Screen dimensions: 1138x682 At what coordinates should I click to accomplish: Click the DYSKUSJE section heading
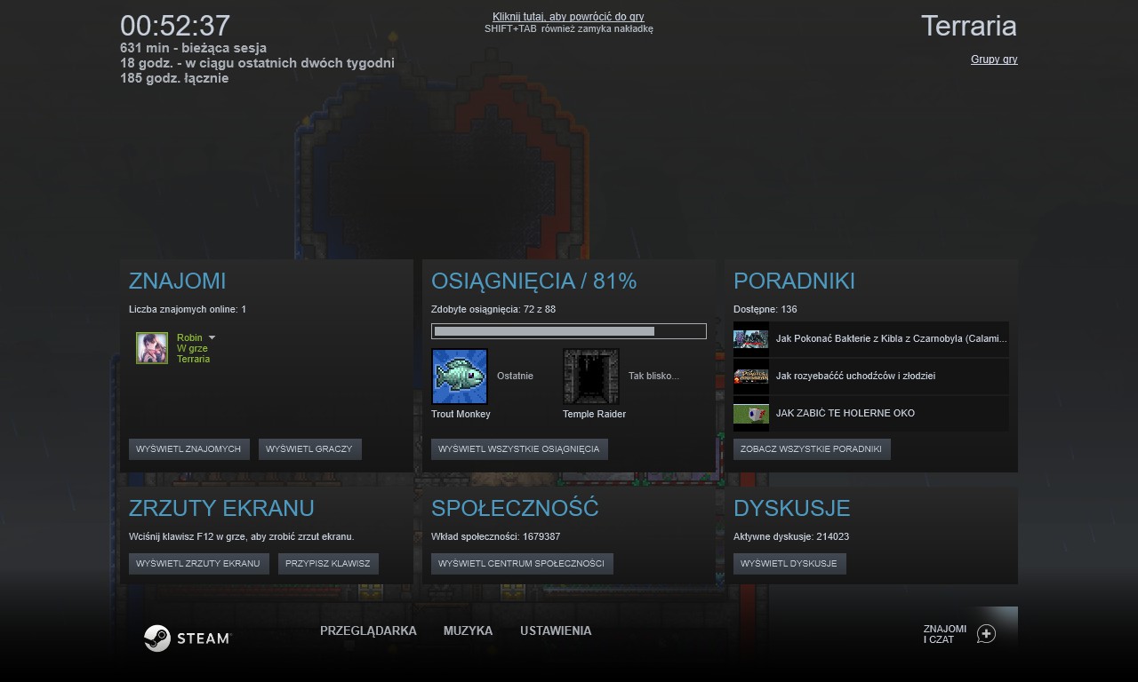[792, 508]
